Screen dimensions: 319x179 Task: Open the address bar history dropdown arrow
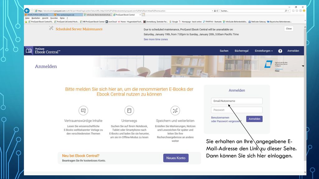tap(212, 11)
